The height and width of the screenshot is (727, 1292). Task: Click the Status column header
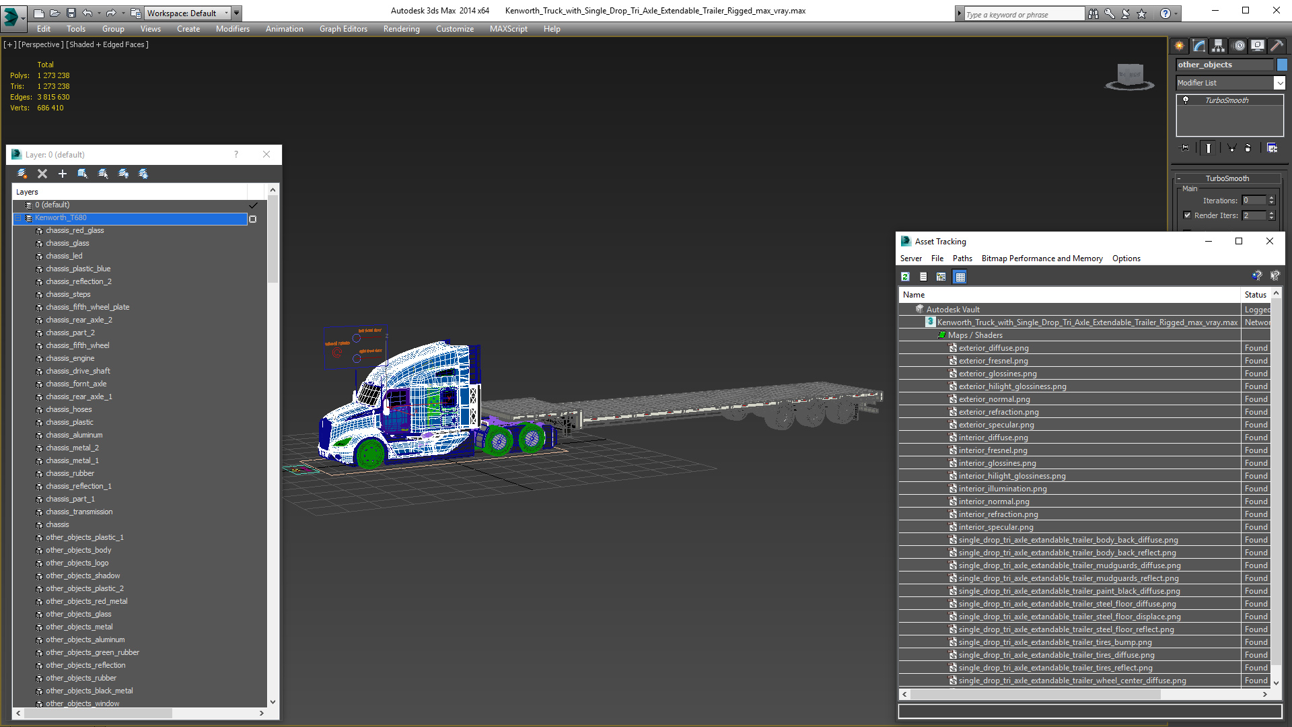click(x=1256, y=295)
